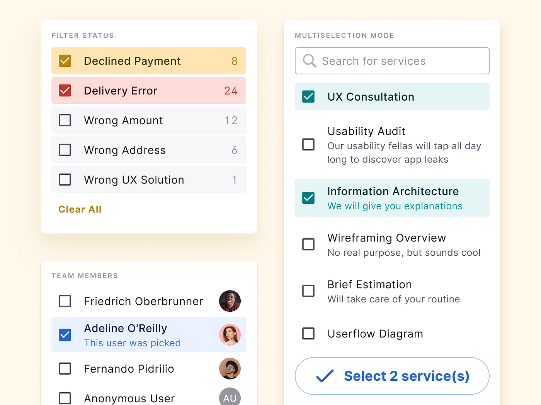
Task: Click the Declined Payment label text
Action: pos(132,61)
